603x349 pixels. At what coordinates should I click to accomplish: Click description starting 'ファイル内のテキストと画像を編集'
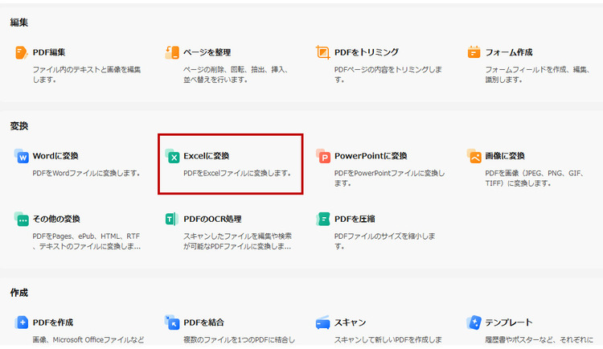(87, 75)
